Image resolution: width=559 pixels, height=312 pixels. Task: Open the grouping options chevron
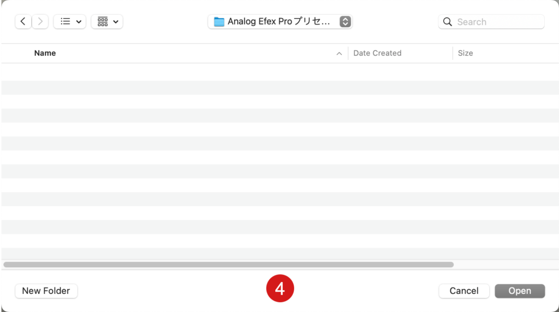click(x=116, y=22)
